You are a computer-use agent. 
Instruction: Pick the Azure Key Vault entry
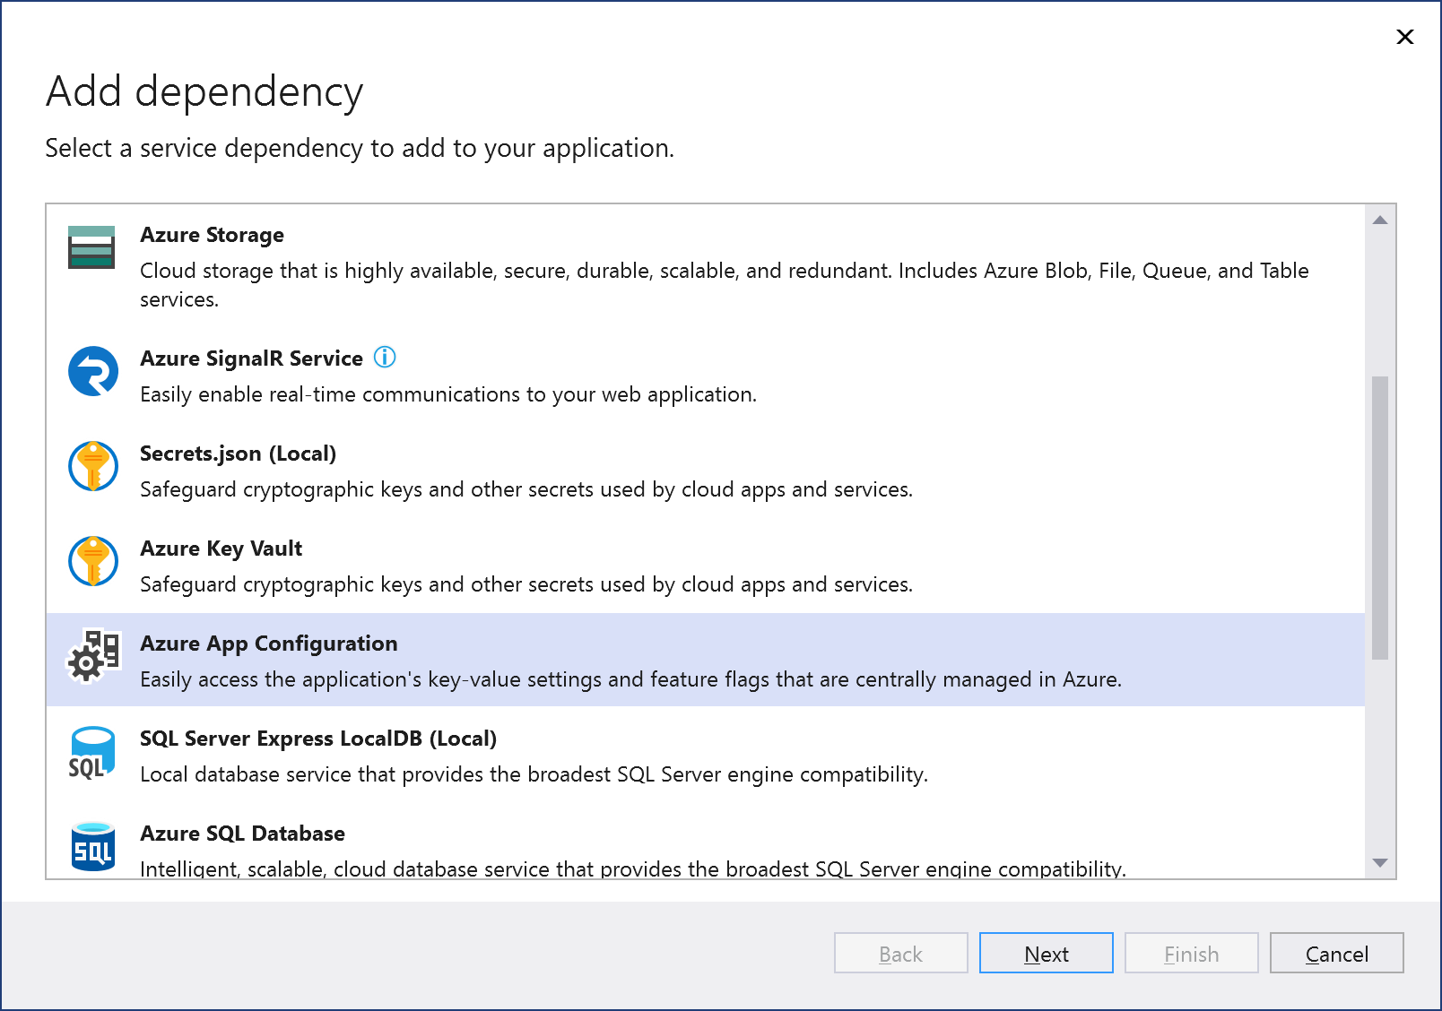pos(221,549)
